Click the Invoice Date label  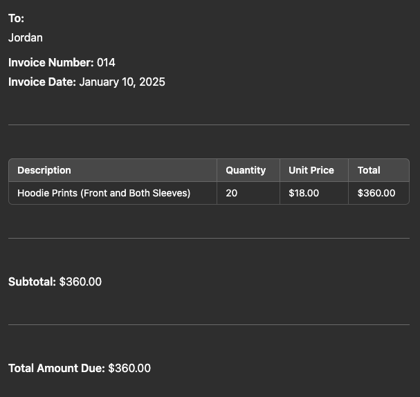[42, 82]
